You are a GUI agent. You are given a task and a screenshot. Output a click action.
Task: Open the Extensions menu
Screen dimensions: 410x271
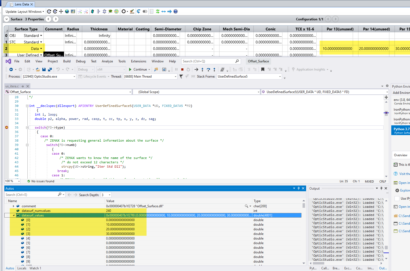[x=139, y=61]
